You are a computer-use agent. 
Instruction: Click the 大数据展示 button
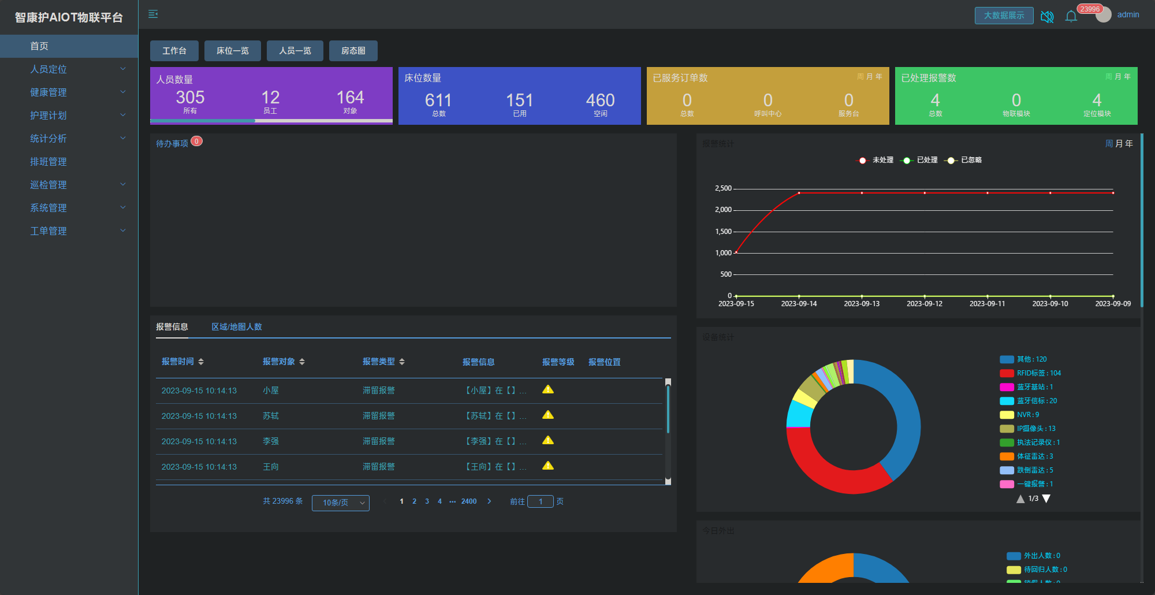coord(1004,16)
